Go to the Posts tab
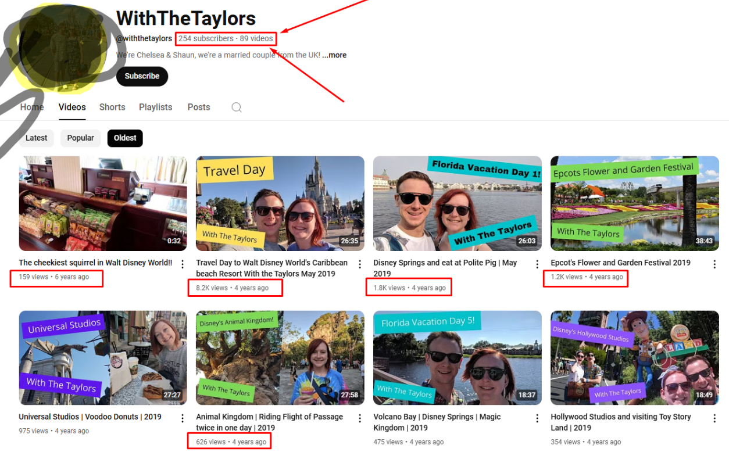The height and width of the screenshot is (452, 729). (199, 107)
